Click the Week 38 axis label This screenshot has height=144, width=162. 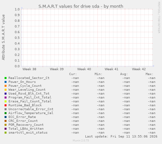(29, 69)
